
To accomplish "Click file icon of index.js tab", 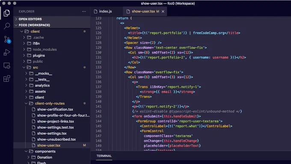I will [x=95, y=12].
